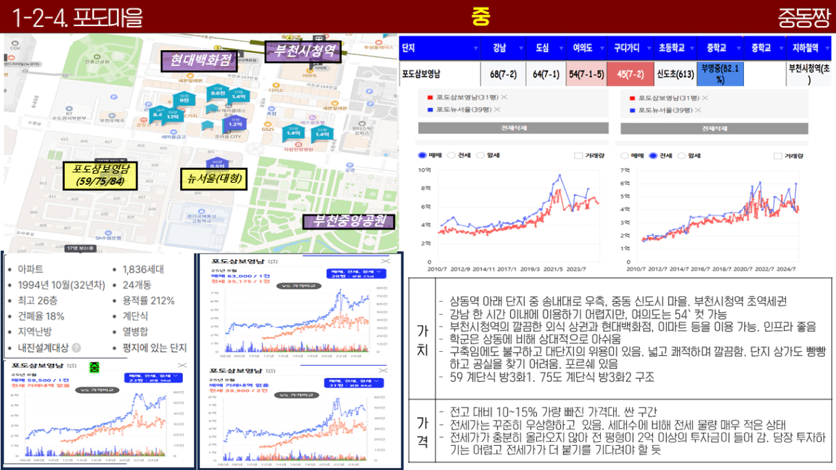
Task: Select the 부천시청역(초) subway cell
Action: pos(809,74)
